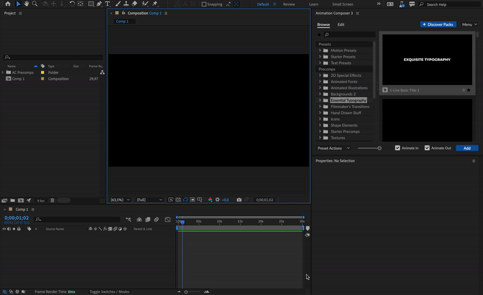Open the Project panel menu

pos(21,13)
